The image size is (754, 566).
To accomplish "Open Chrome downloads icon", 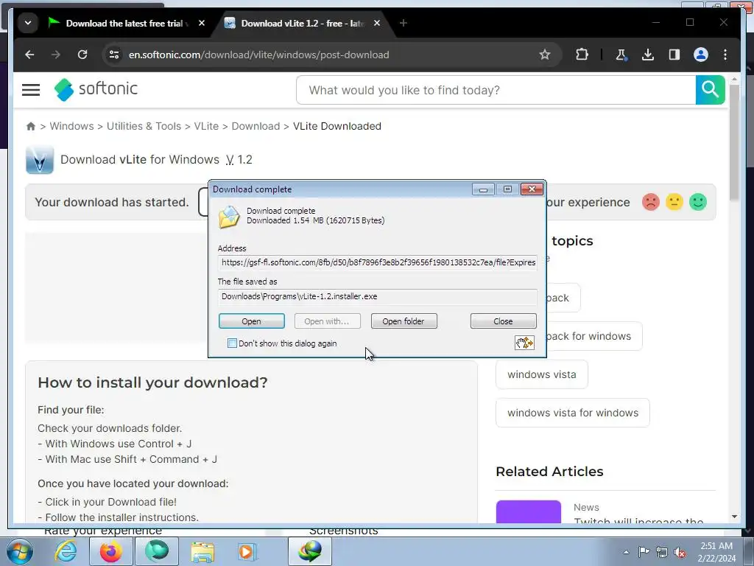I will pyautogui.click(x=648, y=55).
